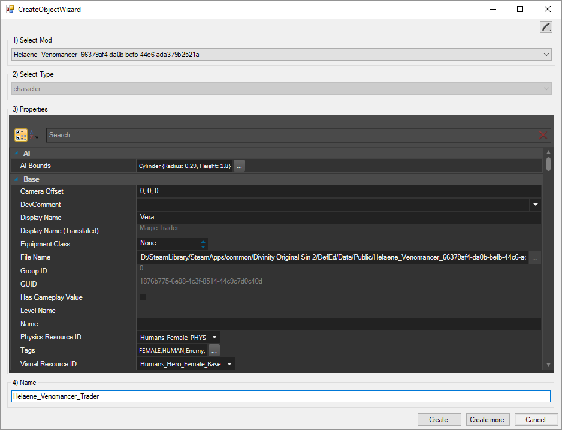The width and height of the screenshot is (562, 430).
Task: Click scrollbar down arrow in properties grid
Action: 548,365
